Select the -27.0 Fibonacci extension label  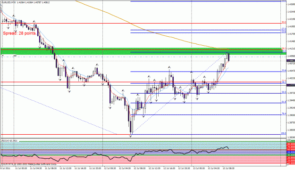coord(284,29)
